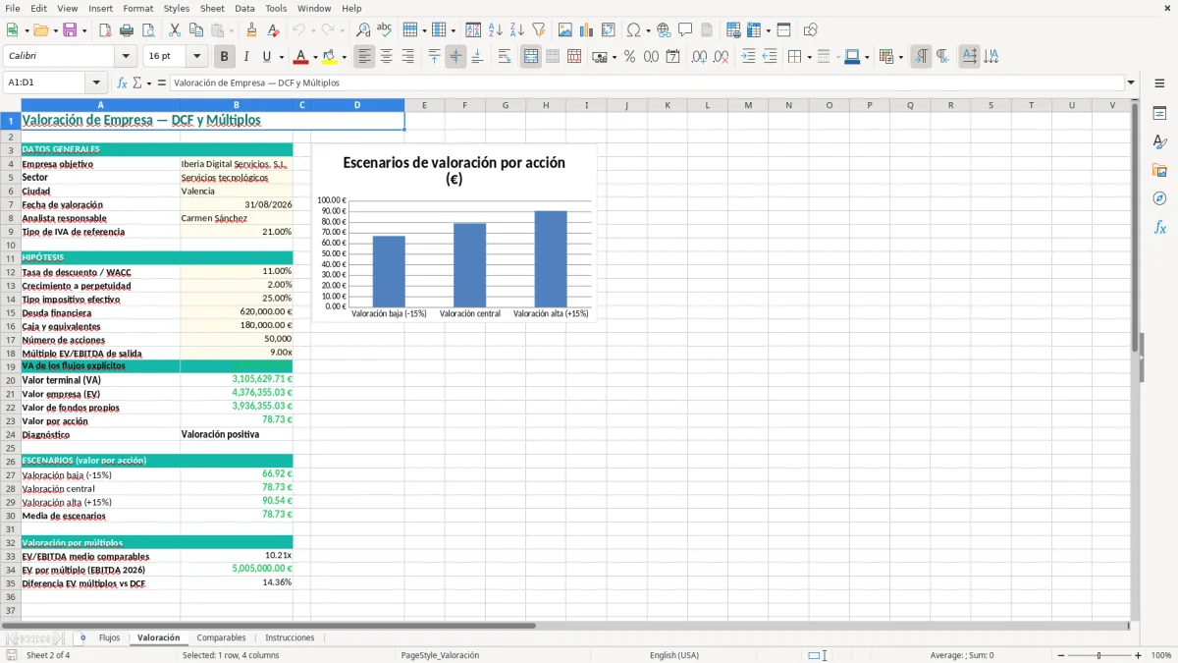Switch to the Comparables sheet tab
Screen dimensions: 1178x663
(x=221, y=637)
